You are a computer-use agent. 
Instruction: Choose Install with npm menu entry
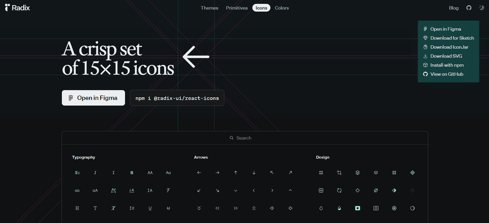coord(448,65)
